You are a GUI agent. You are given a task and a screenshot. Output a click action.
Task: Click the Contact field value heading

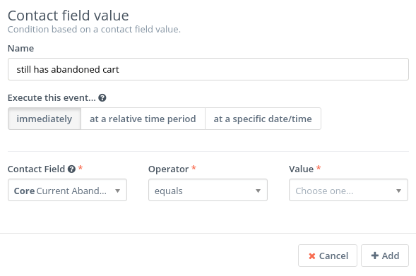69,16
